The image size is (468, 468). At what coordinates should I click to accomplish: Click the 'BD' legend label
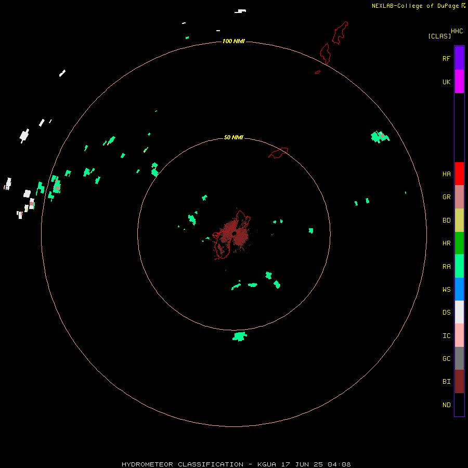point(446,220)
